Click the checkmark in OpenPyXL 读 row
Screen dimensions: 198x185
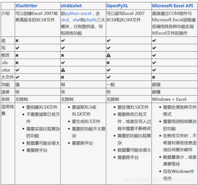pos(108,41)
